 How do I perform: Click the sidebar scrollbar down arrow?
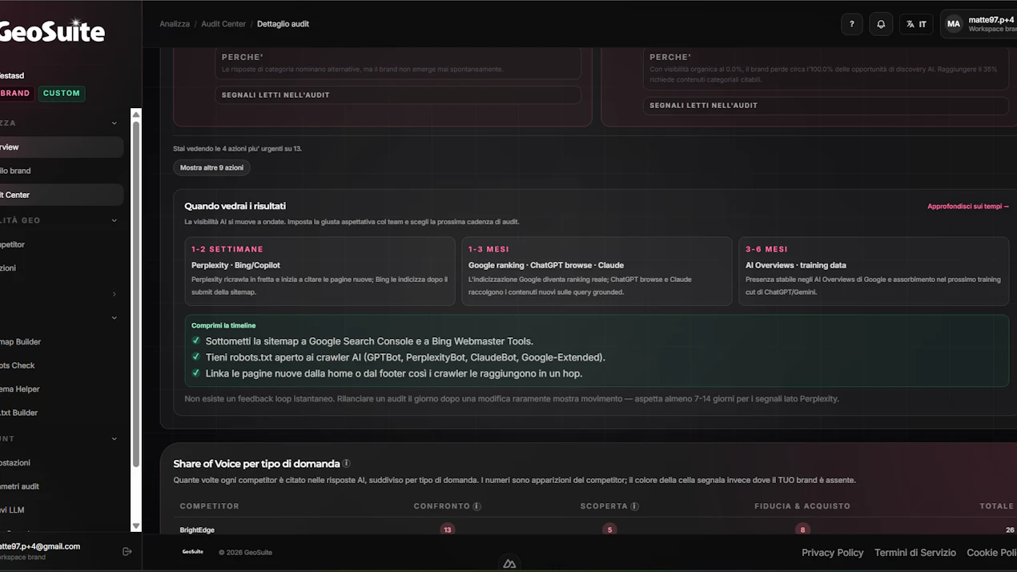click(136, 526)
